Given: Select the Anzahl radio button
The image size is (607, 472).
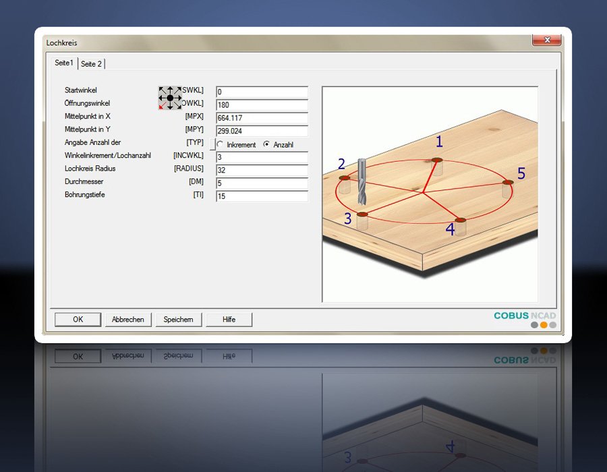Looking at the screenshot, I should tap(279, 145).
